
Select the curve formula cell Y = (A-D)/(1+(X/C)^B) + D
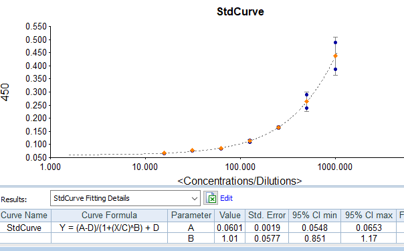109,228
